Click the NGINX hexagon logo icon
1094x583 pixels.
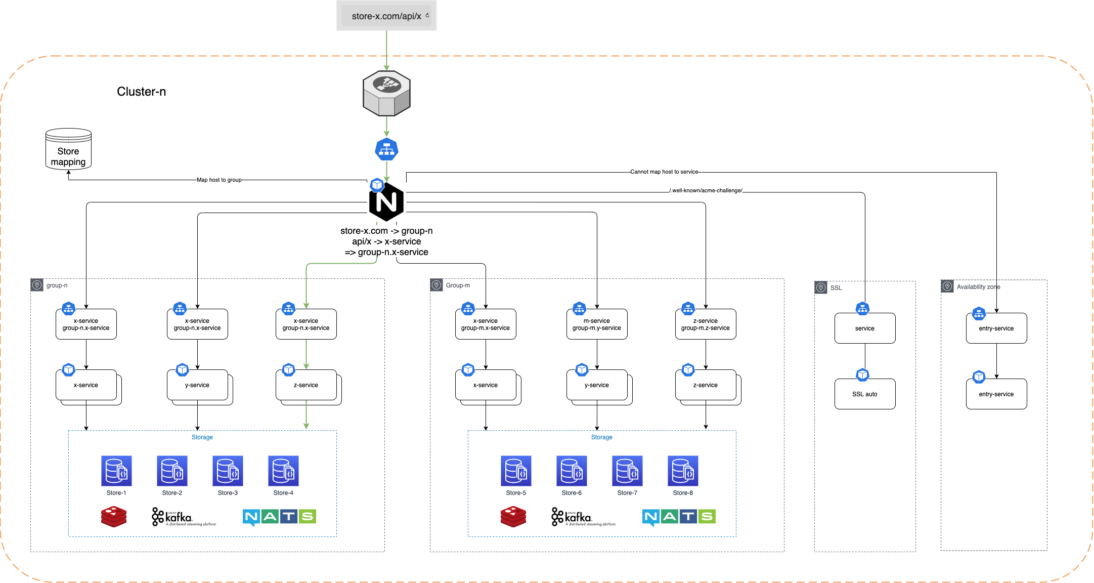pyautogui.click(x=386, y=202)
